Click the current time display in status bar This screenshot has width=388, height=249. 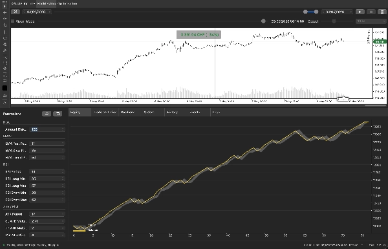click(331, 245)
